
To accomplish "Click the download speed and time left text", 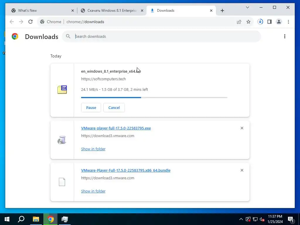I will tap(115, 89).
